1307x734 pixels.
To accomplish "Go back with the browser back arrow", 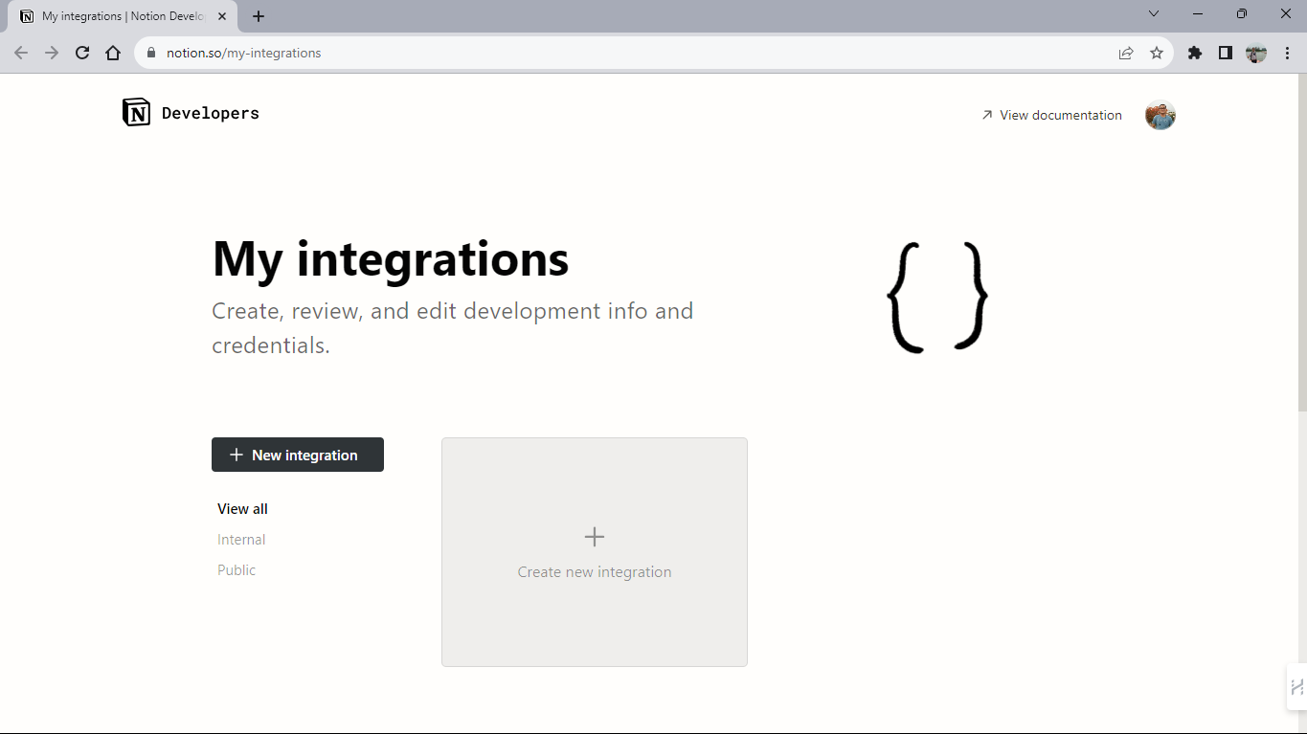I will pos(21,53).
